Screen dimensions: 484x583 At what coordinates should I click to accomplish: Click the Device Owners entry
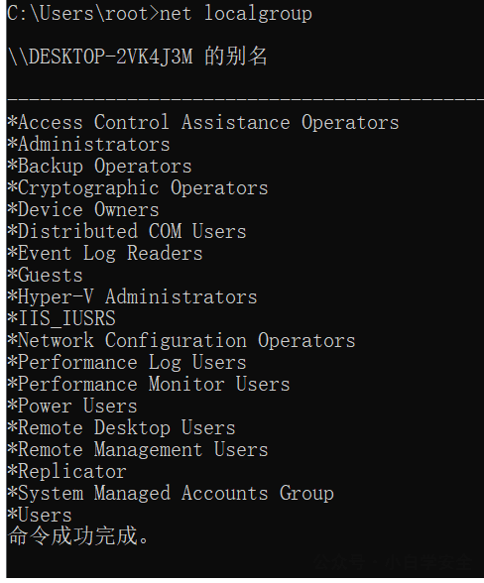83,209
